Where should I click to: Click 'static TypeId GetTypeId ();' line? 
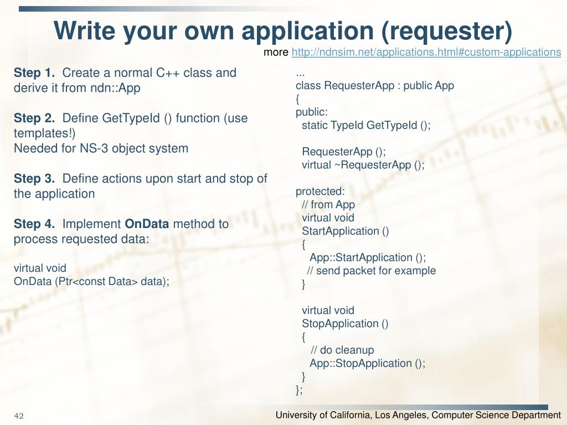tap(367, 126)
